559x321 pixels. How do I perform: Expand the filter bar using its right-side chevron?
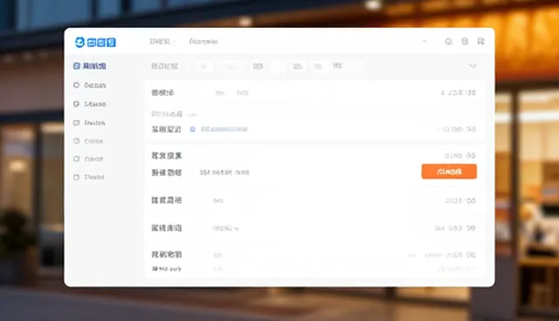(473, 66)
